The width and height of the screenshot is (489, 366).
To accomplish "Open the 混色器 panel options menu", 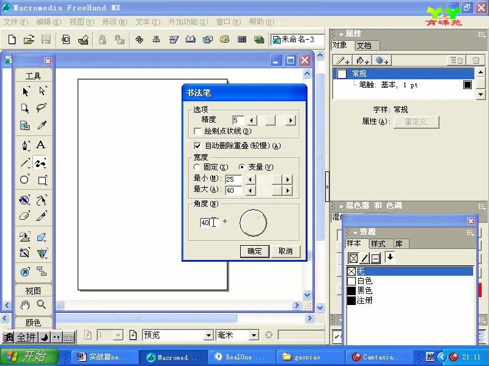I will pyautogui.click(x=482, y=206).
